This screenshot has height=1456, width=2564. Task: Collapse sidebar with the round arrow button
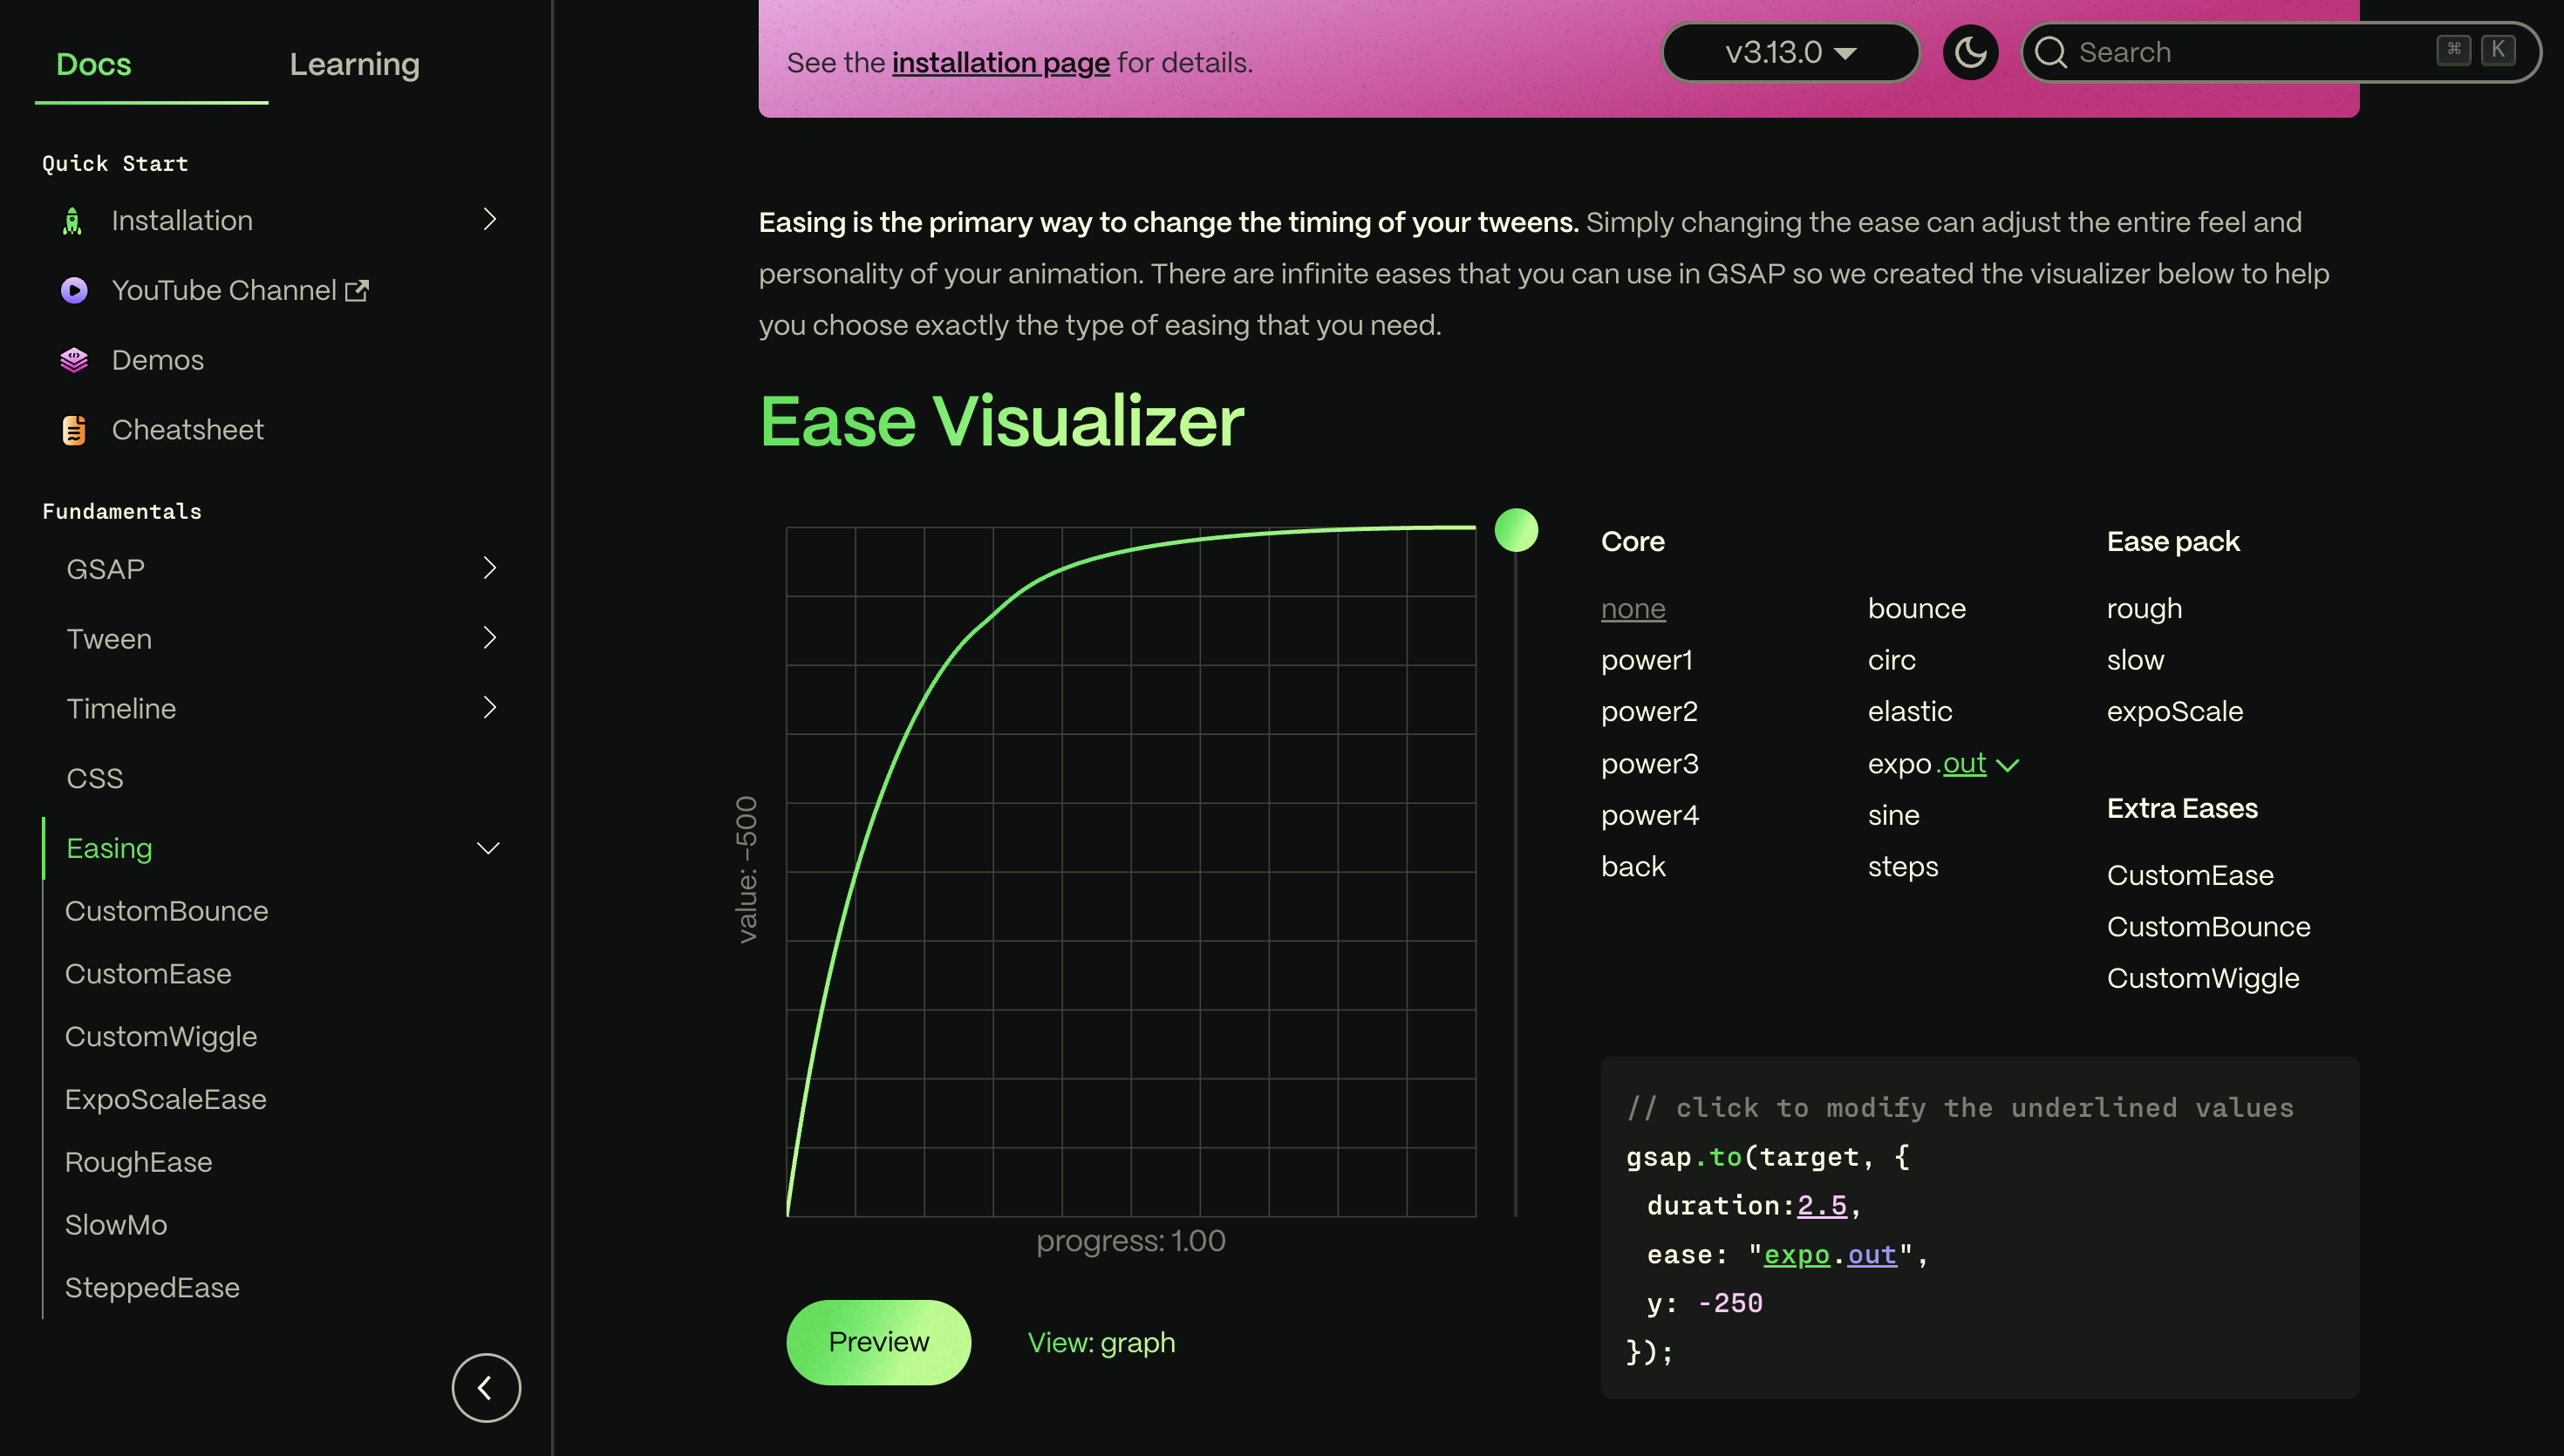[x=486, y=1388]
